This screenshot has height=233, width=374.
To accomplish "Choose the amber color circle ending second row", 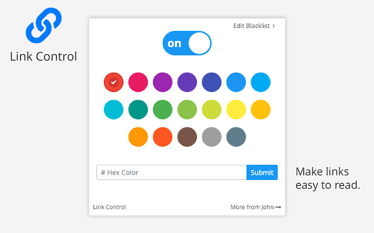I will point(261,110).
